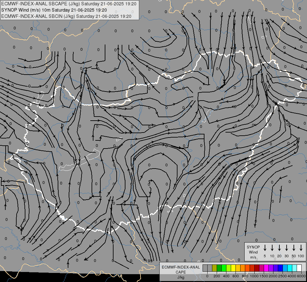307x282 pixels.
Task: Click the 600 label on CAPE scale
Action: click(236, 276)
